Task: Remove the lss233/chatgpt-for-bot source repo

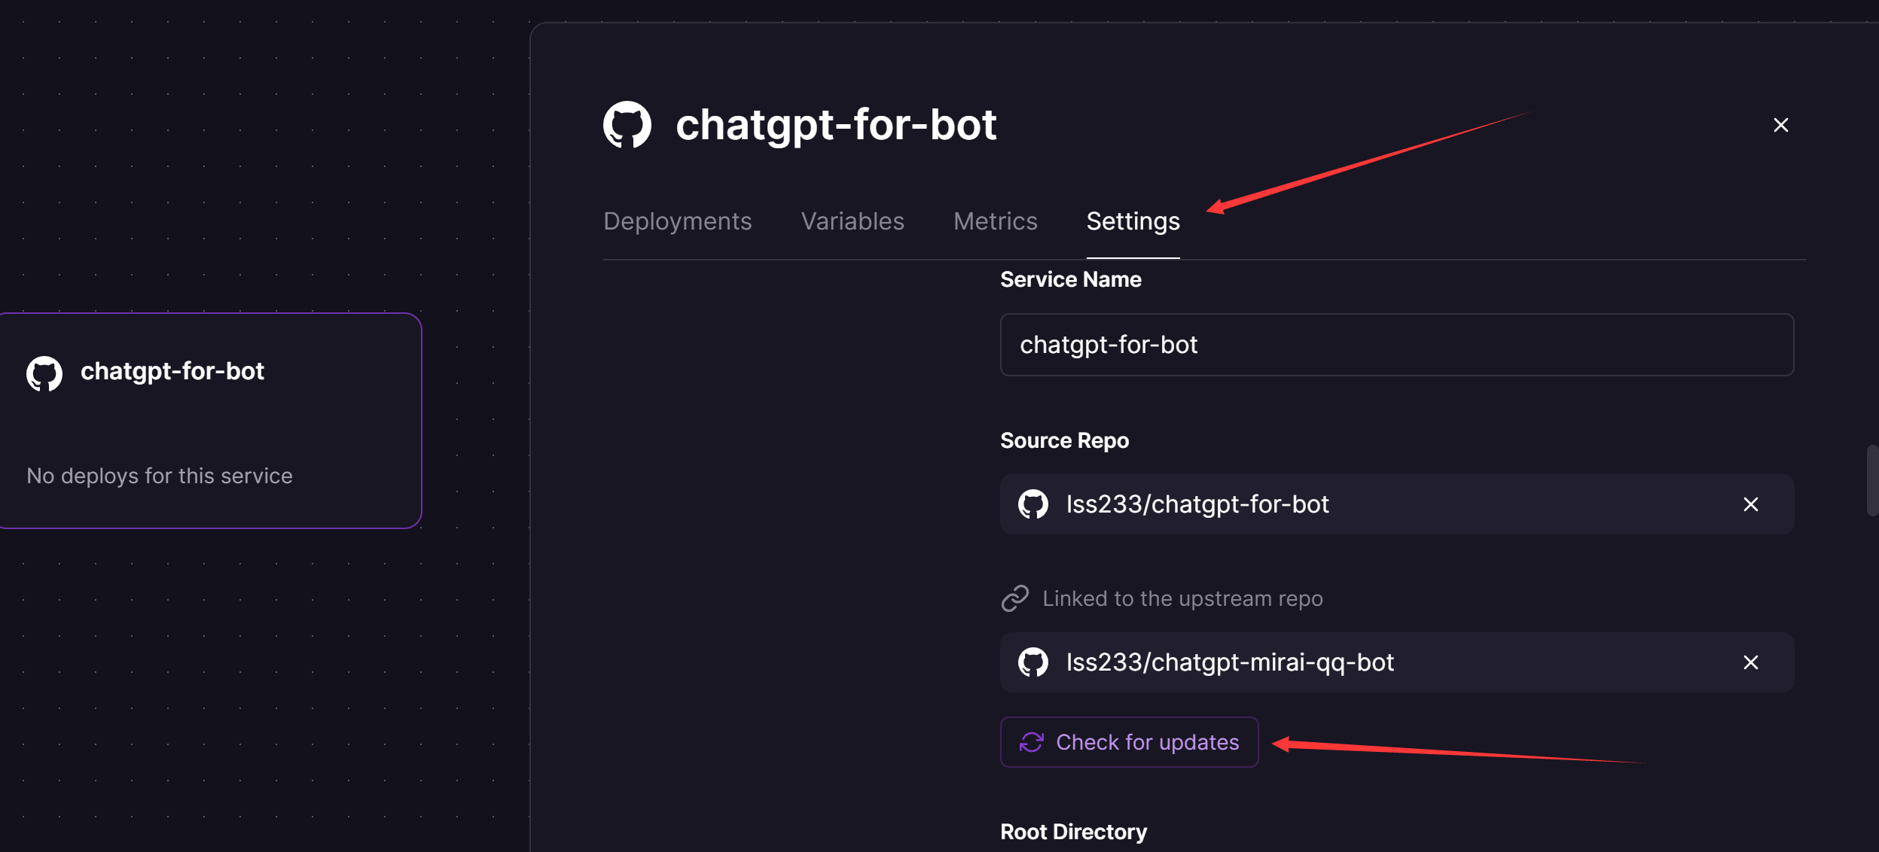Action: click(x=1750, y=504)
